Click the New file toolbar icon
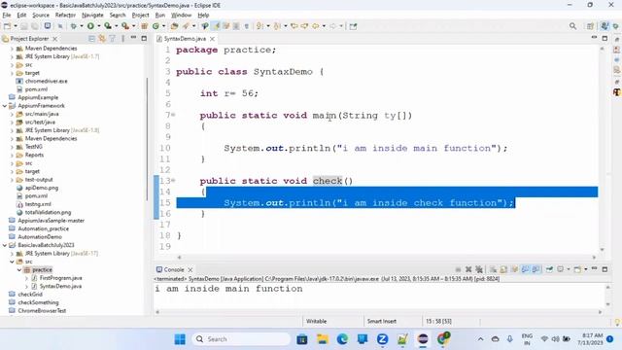Image resolution: width=622 pixels, height=350 pixels. click(7, 26)
